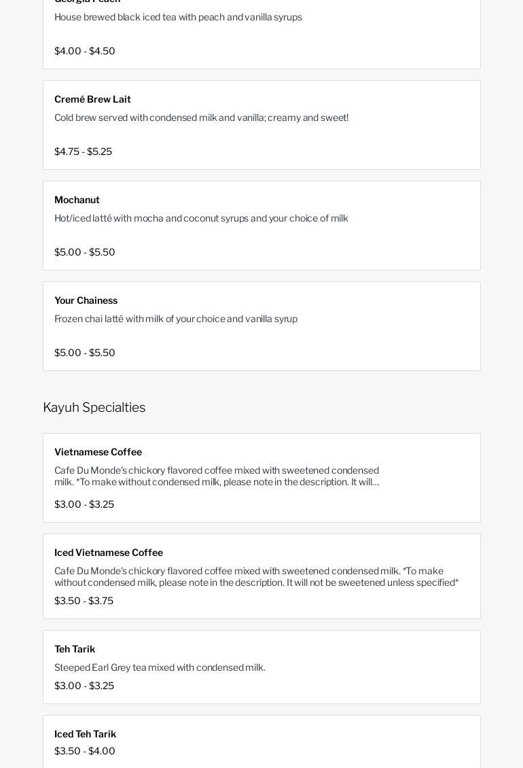The height and width of the screenshot is (768, 523).
Task: Click the Georgia Peach black iced tea description
Action: (178, 17)
